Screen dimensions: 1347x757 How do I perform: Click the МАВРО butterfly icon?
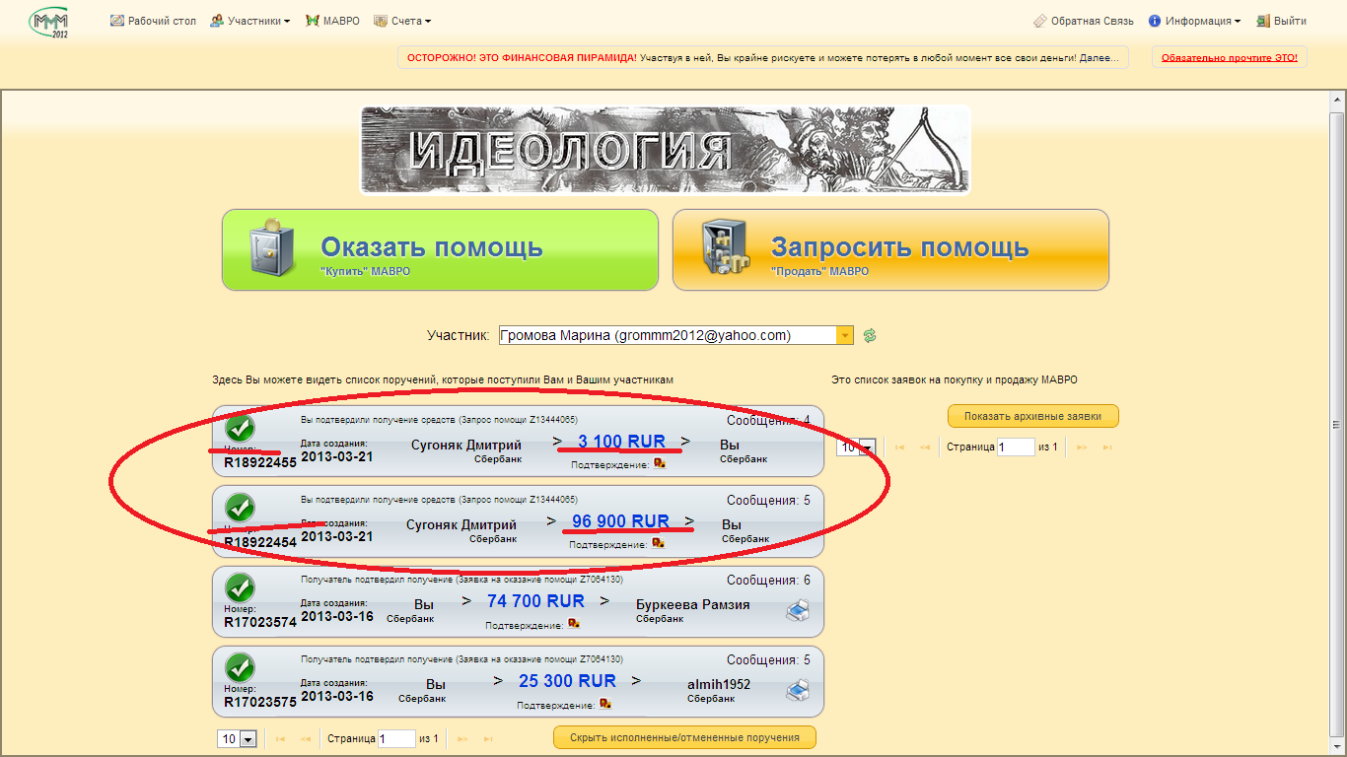[313, 21]
